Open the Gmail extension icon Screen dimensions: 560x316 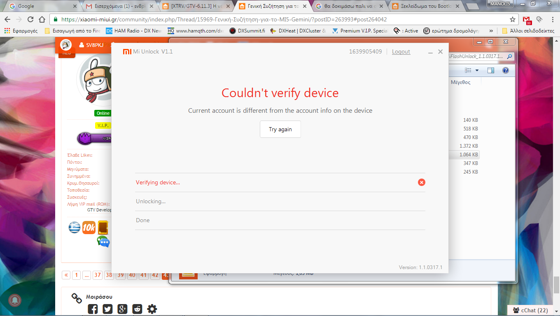[x=527, y=20]
